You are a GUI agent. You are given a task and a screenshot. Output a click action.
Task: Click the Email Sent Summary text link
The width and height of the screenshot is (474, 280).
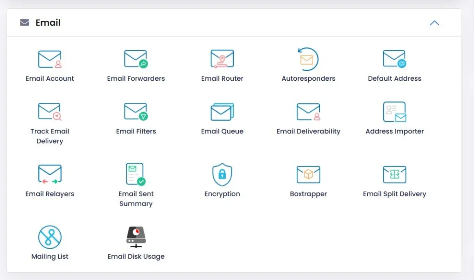point(136,199)
